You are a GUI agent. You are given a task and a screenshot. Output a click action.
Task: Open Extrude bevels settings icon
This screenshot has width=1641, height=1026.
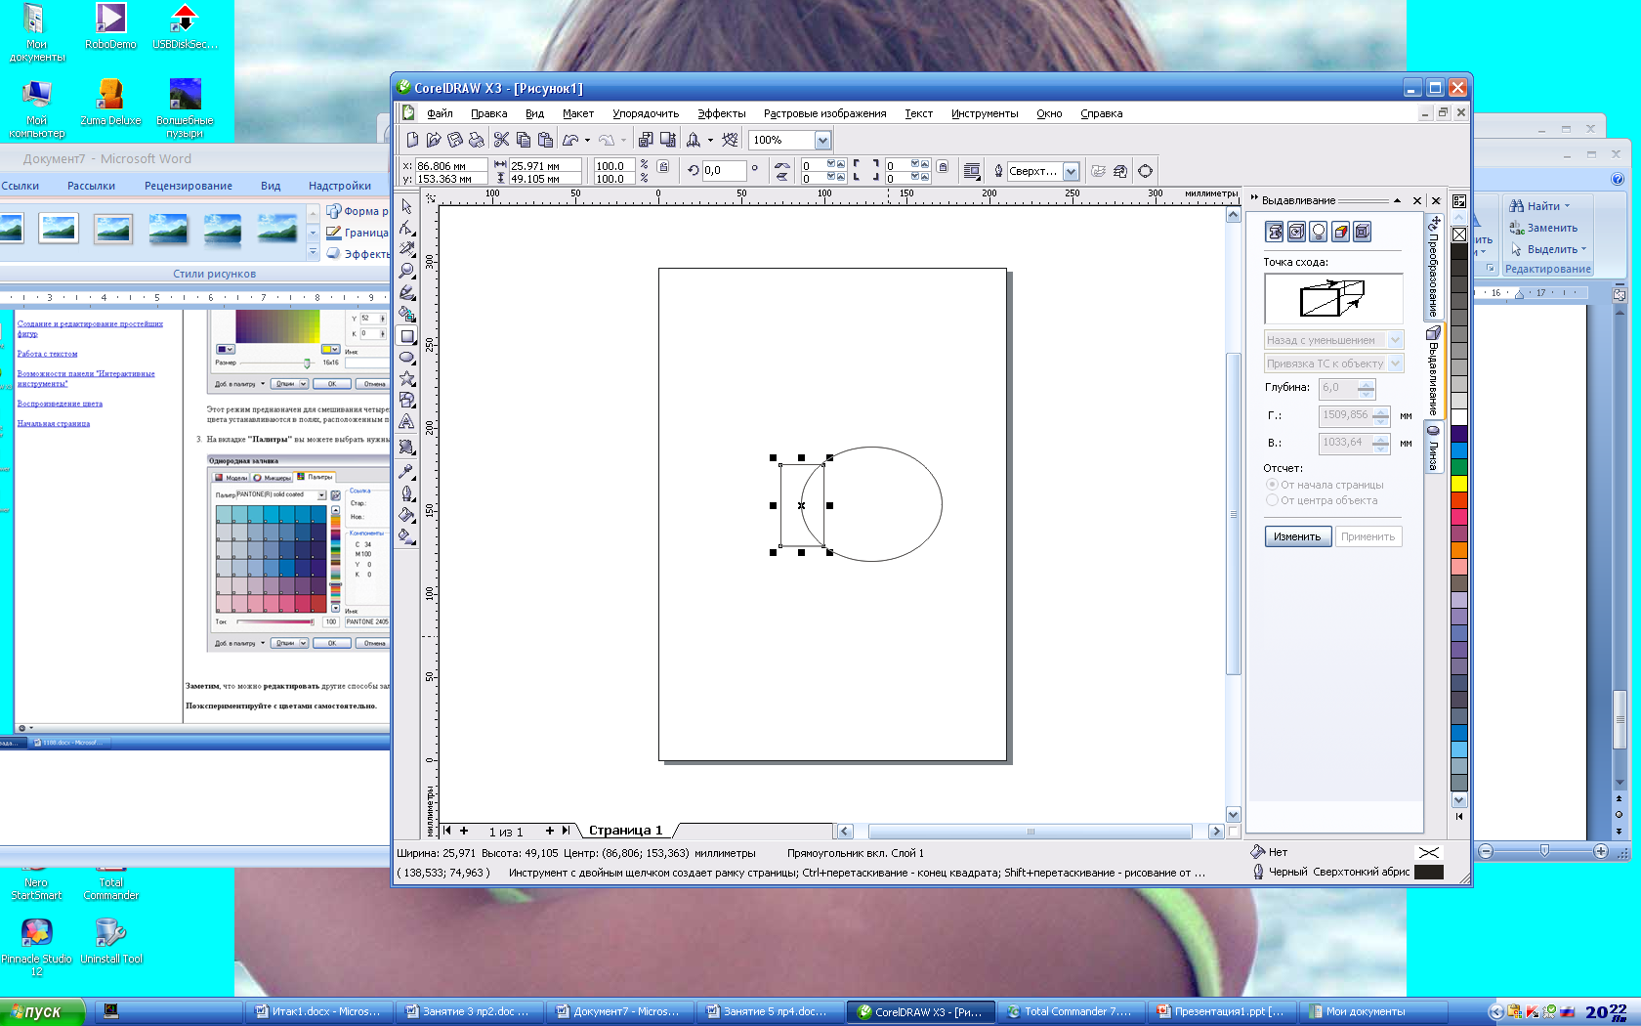click(x=1363, y=232)
